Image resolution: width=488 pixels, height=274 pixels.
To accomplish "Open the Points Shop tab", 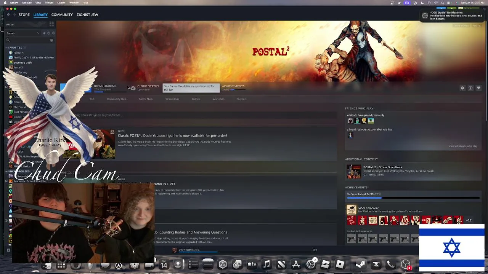I will pyautogui.click(x=146, y=99).
